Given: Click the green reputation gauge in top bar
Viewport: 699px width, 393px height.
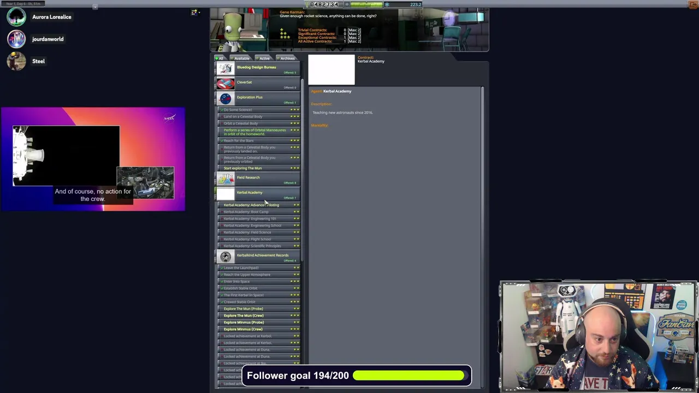Looking at the screenshot, I should pyautogui.click(x=366, y=4).
